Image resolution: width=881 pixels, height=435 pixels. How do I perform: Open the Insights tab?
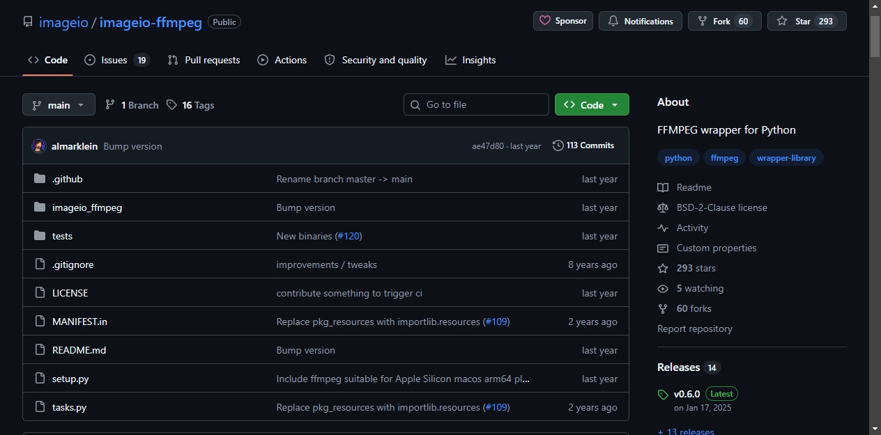[470, 60]
